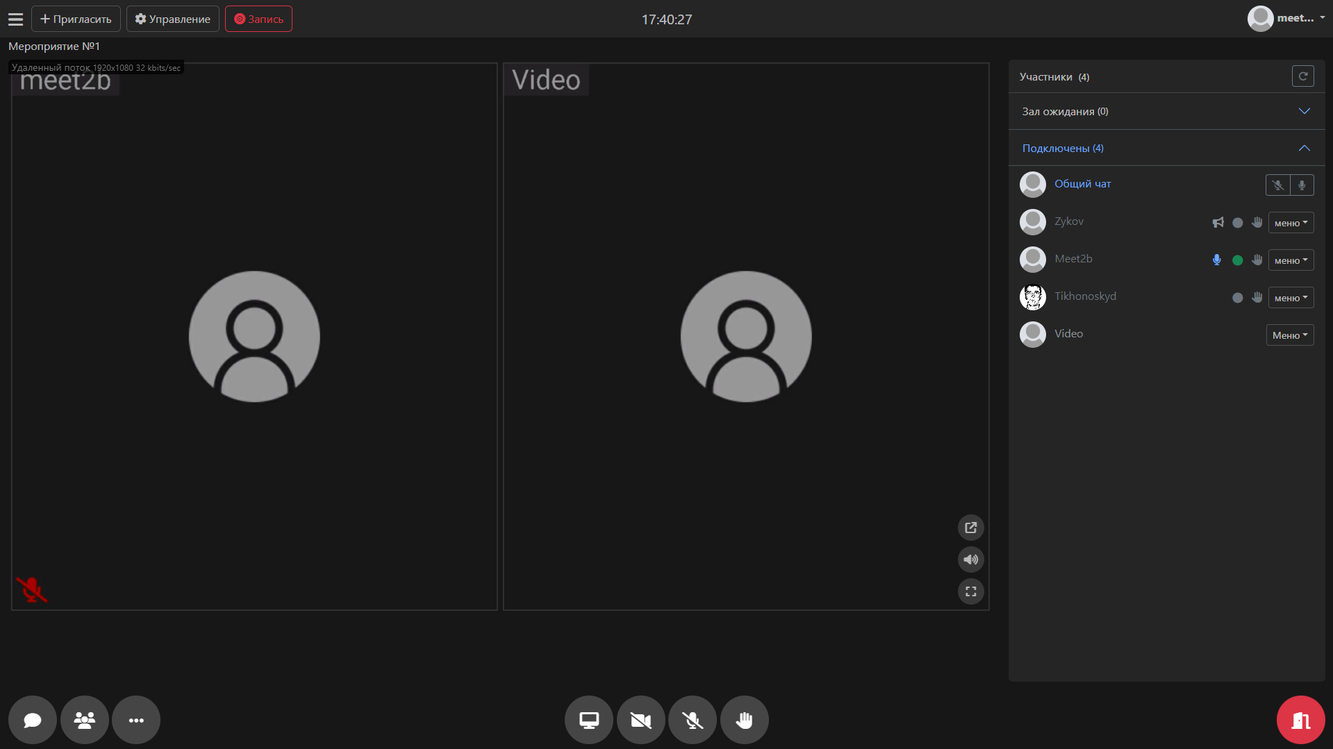Open the meet user account menu
1333x749 pixels.
(1286, 19)
